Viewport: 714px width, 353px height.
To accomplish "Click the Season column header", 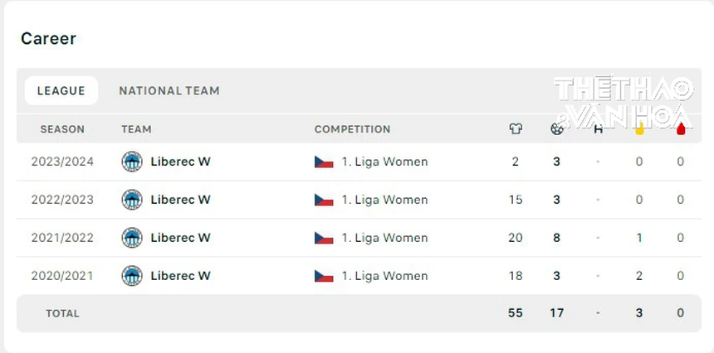I will (x=62, y=129).
